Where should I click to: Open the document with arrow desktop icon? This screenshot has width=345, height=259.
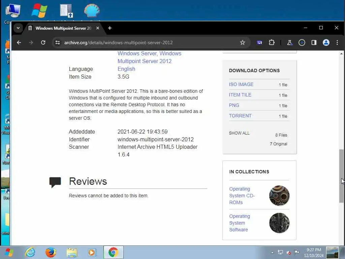(x=66, y=11)
